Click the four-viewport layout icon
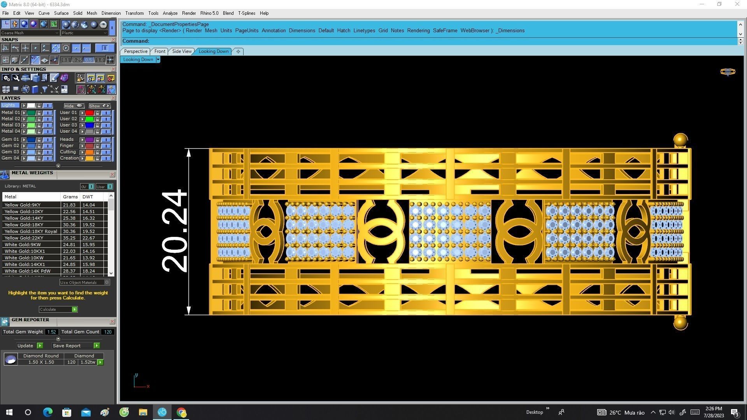The height and width of the screenshot is (420, 747). [5, 89]
